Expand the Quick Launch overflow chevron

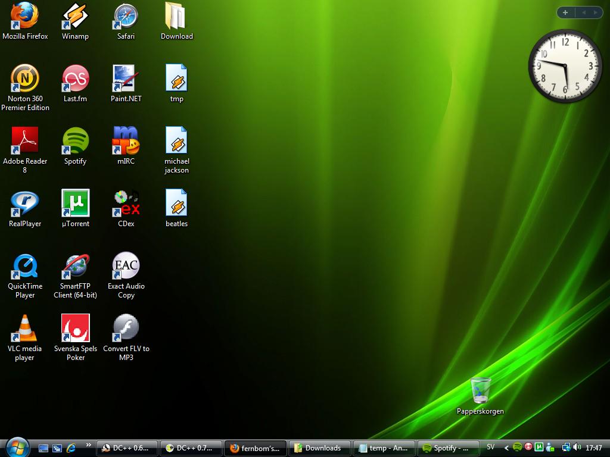click(x=88, y=445)
